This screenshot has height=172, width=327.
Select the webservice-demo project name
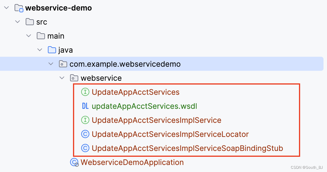(x=59, y=8)
